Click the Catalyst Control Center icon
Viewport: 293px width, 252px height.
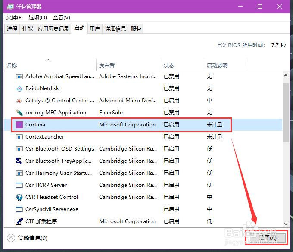click(19, 101)
